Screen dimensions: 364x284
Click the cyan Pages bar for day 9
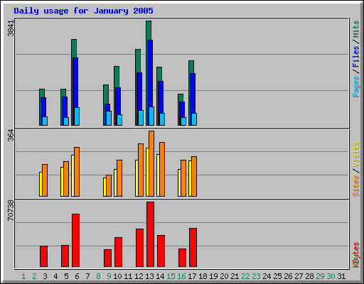109,118
